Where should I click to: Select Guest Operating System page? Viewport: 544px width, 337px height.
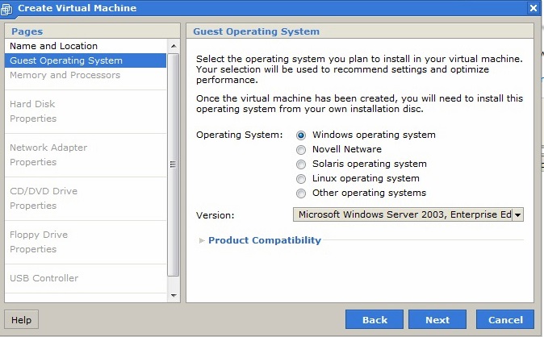[x=86, y=60]
